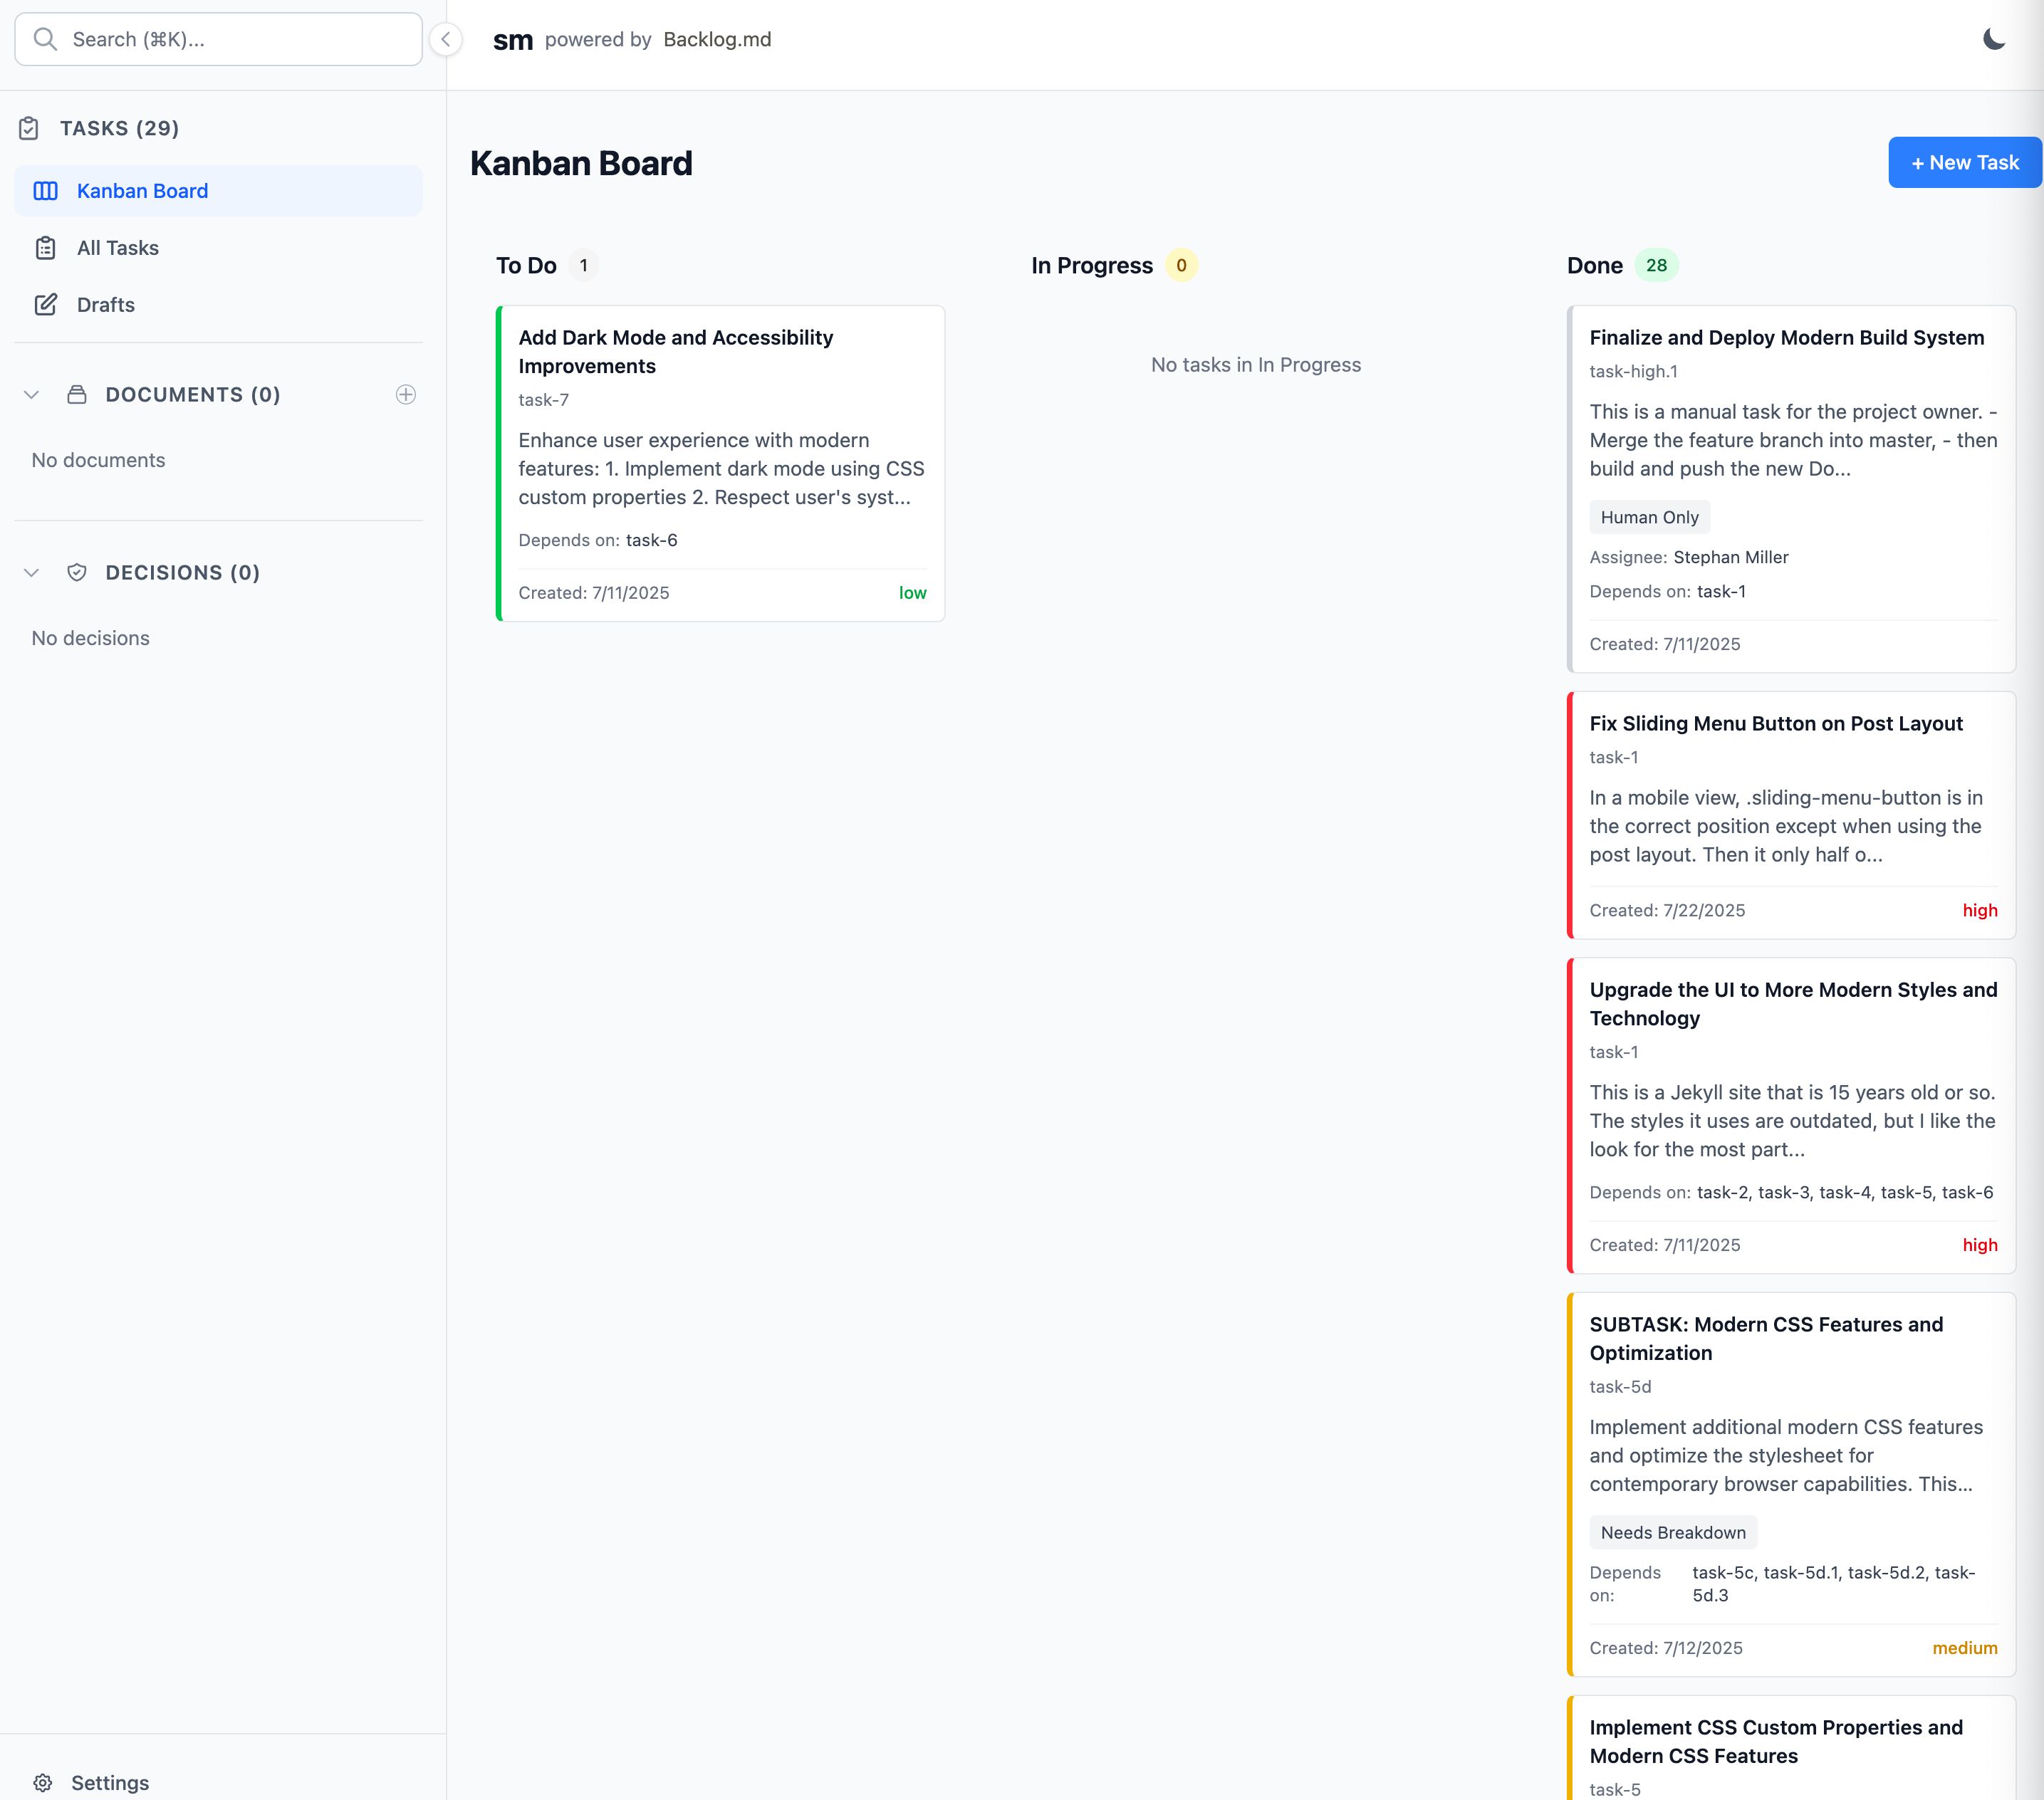Click the sm logo in the header
Viewport: 2044px width, 1800px height.
(513, 39)
